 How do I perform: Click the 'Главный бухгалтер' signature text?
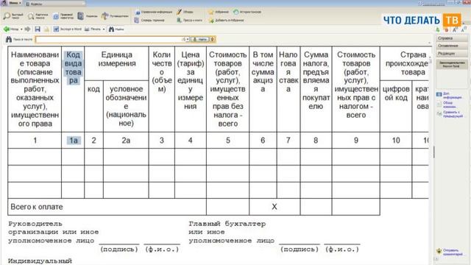click(x=227, y=224)
